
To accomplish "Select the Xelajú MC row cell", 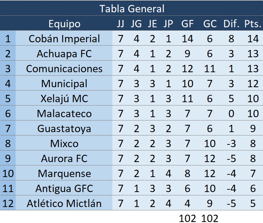I will click(64, 99).
